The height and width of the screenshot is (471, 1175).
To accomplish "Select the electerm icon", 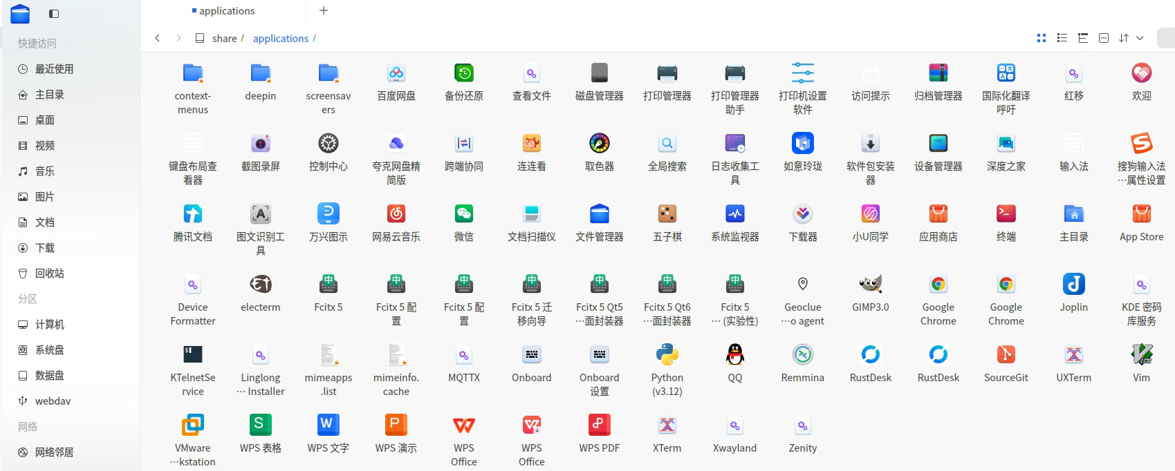I will tap(261, 285).
